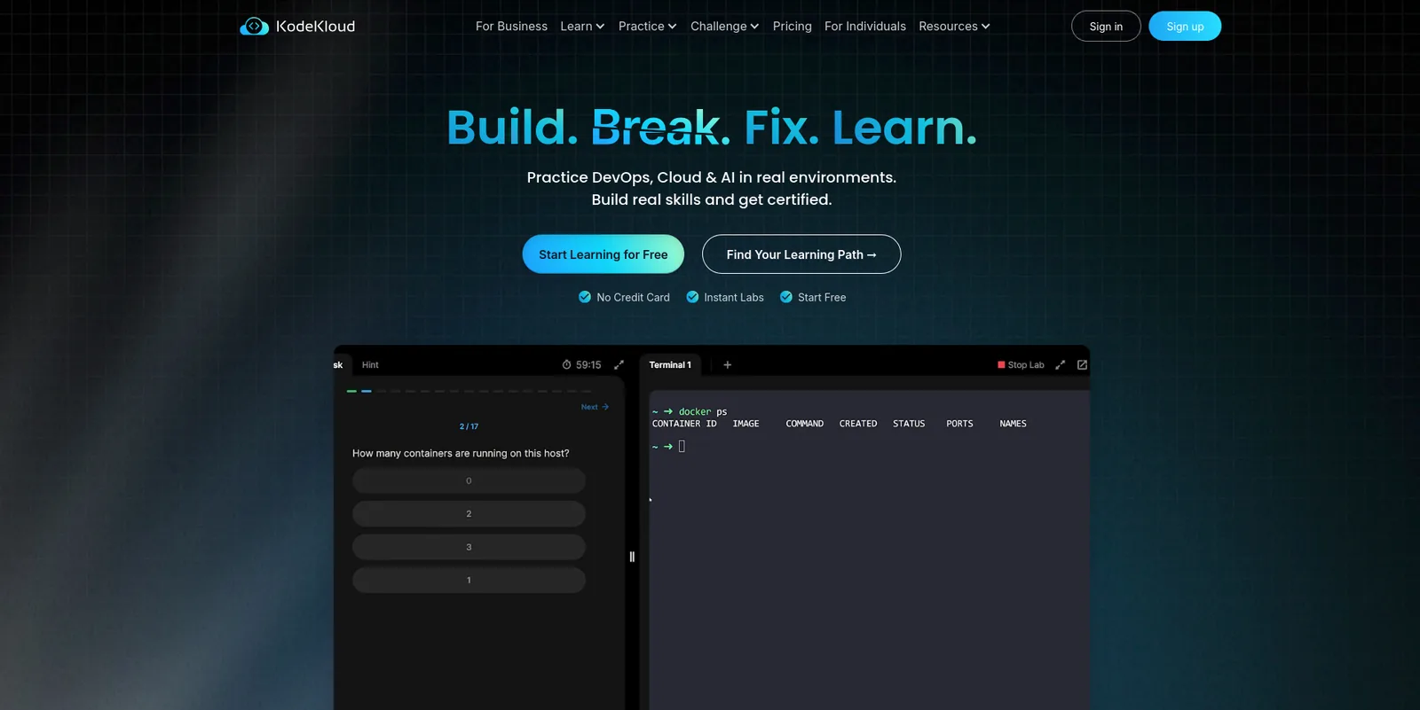This screenshot has height=710, width=1420.
Task: Click the Sign in button
Action: tap(1106, 27)
